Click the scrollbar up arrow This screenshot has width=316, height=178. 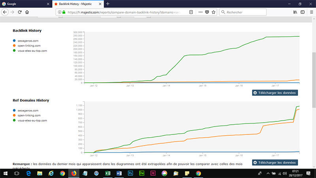(314, 19)
